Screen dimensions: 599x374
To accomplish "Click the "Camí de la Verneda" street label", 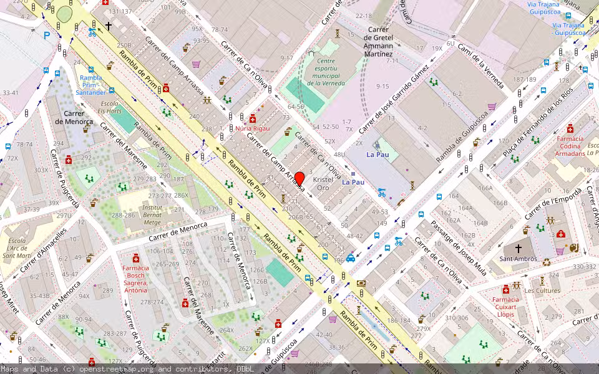I will tap(482, 65).
